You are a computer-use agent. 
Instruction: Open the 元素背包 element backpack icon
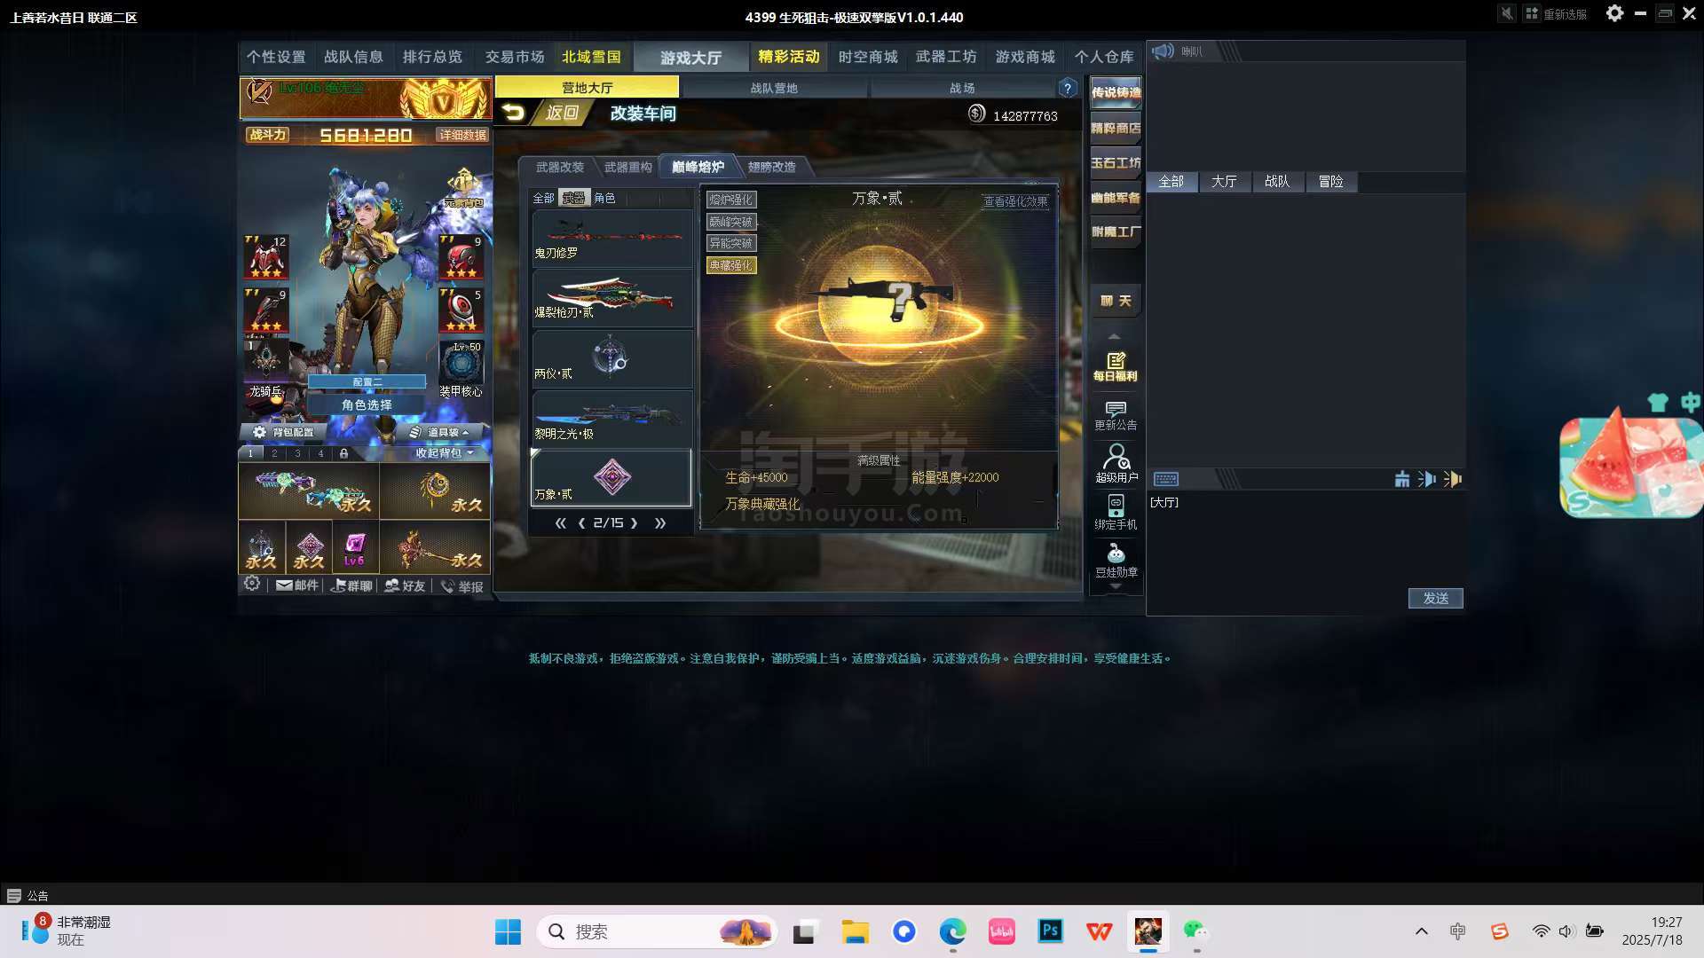click(464, 188)
